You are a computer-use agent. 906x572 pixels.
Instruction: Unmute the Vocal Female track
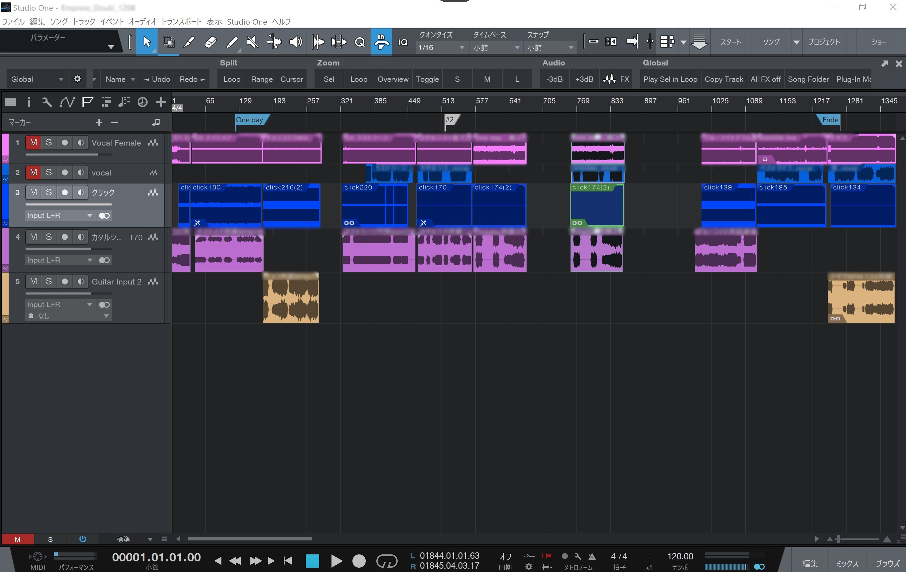tap(34, 143)
